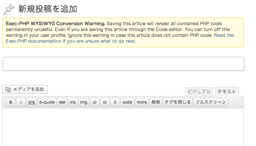Click the ins quicktag button
This screenshot has height=146, width=256.
[x=73, y=102]
